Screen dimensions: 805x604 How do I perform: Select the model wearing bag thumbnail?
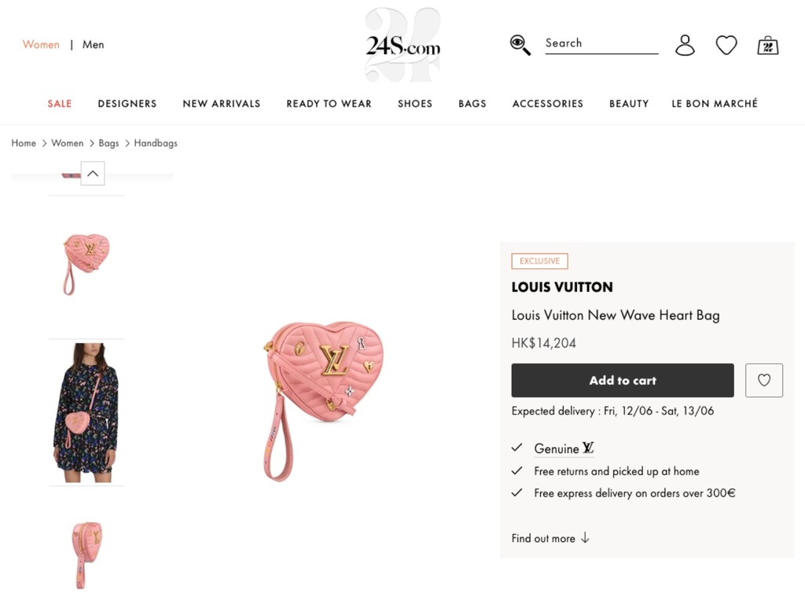(86, 411)
